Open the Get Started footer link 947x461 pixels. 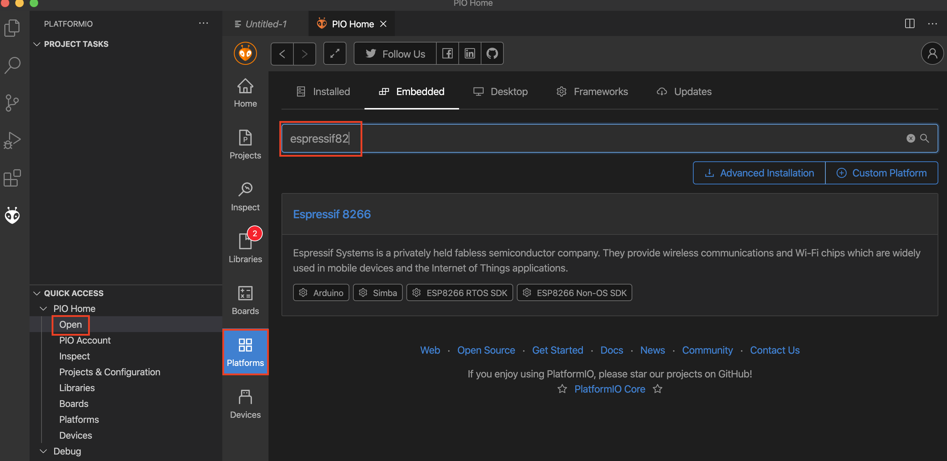(557, 350)
